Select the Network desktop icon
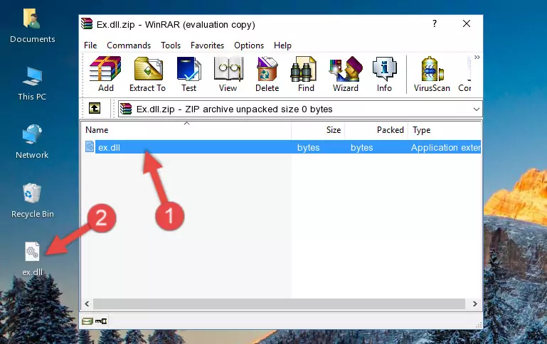 [32, 141]
